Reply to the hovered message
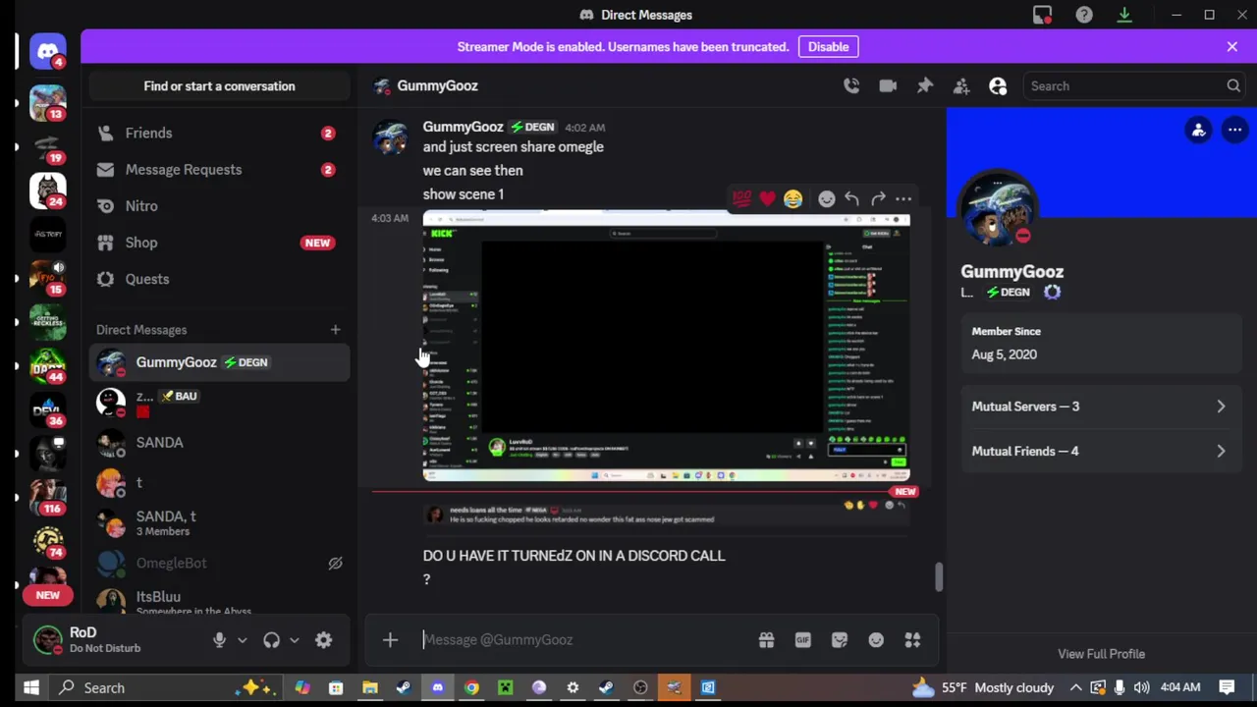Viewport: 1257px width, 707px height. (x=852, y=199)
